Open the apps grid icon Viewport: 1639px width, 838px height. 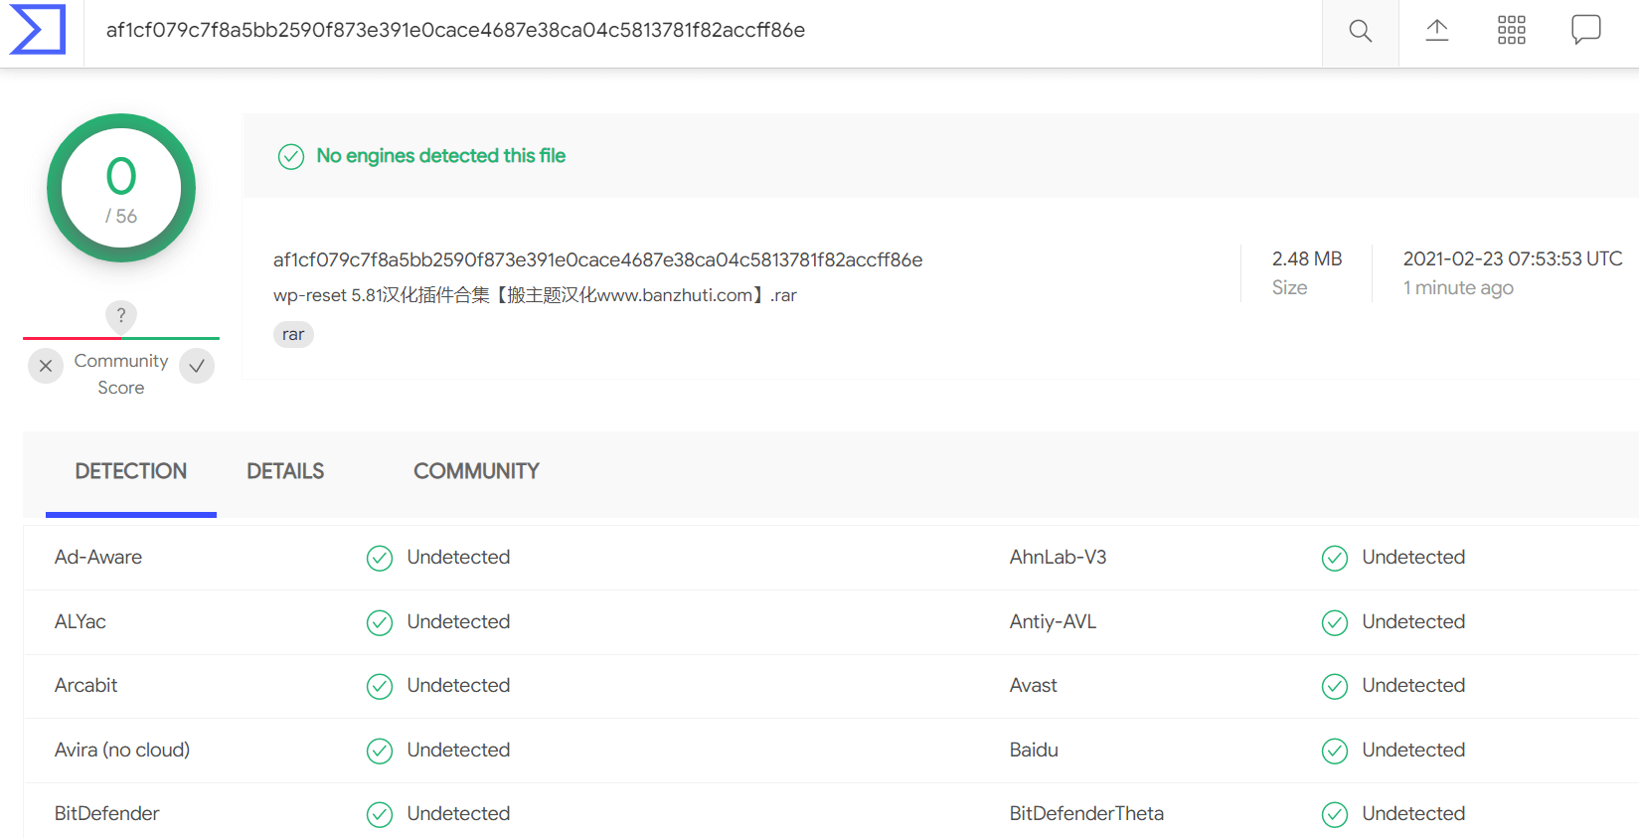pyautogui.click(x=1511, y=30)
